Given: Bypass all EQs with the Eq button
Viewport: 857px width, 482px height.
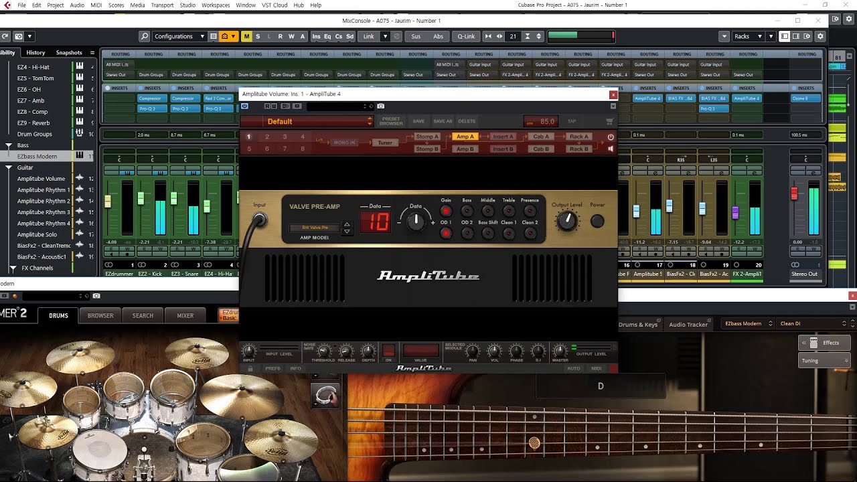Looking at the screenshot, I should tap(327, 36).
